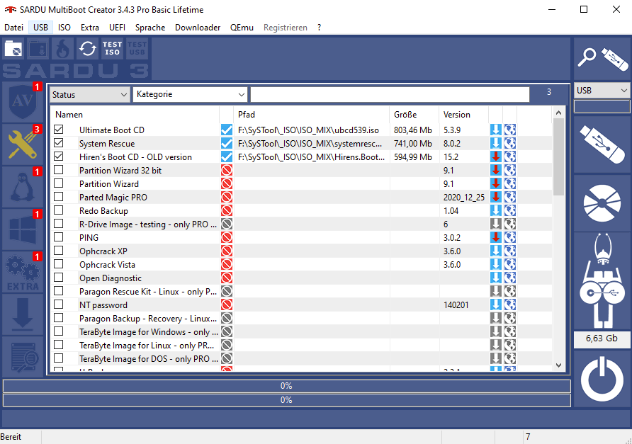Screen dimensions: 632x444
Task: Click blue check status of Ultimate Boot CD
Action: 227,130
